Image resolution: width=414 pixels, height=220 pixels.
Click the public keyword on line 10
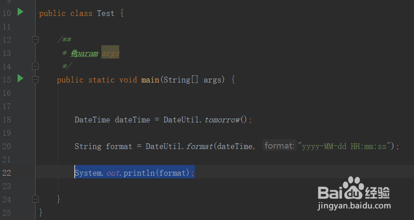click(52, 13)
